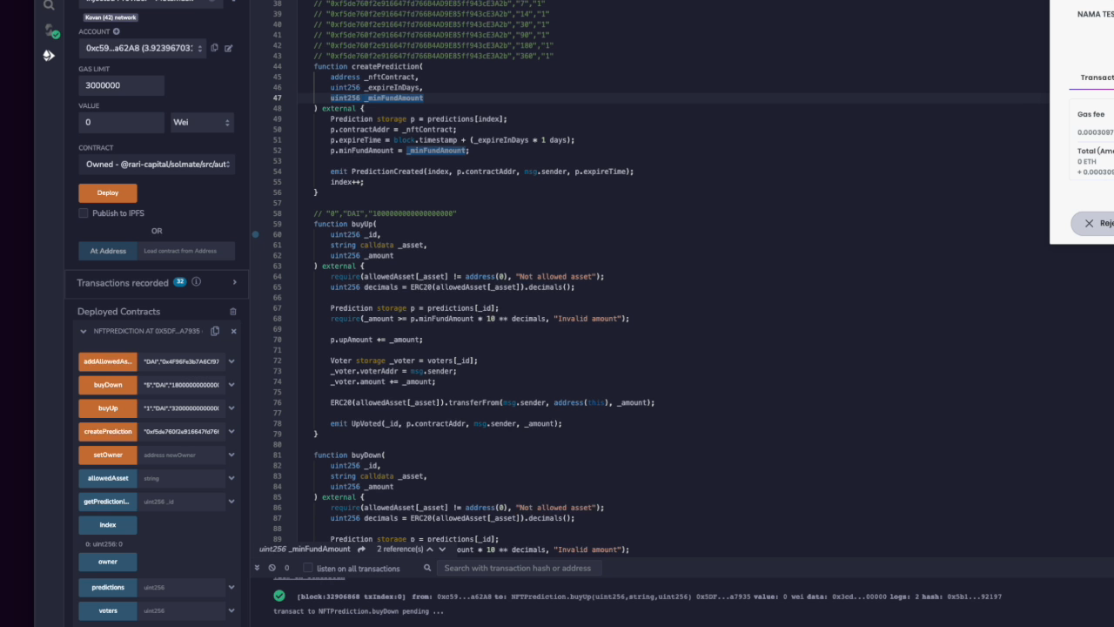
Task: Call the predictions getter button
Action: [x=108, y=587]
